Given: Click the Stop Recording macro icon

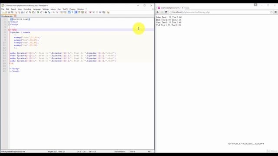Looking at the screenshot, I should (94, 12).
